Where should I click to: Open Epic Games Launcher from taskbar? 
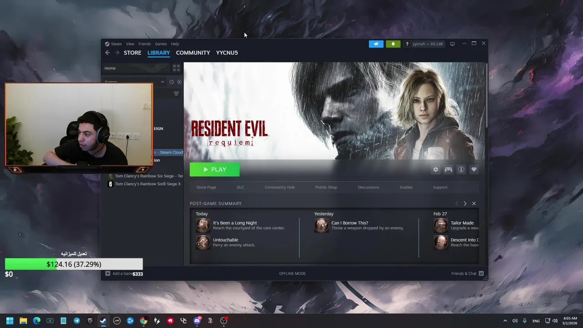[x=90, y=321]
